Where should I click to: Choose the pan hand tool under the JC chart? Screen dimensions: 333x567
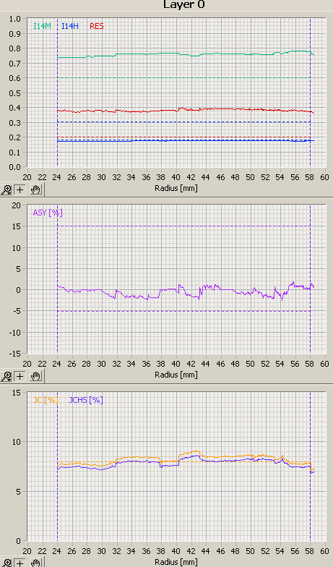click(x=35, y=563)
